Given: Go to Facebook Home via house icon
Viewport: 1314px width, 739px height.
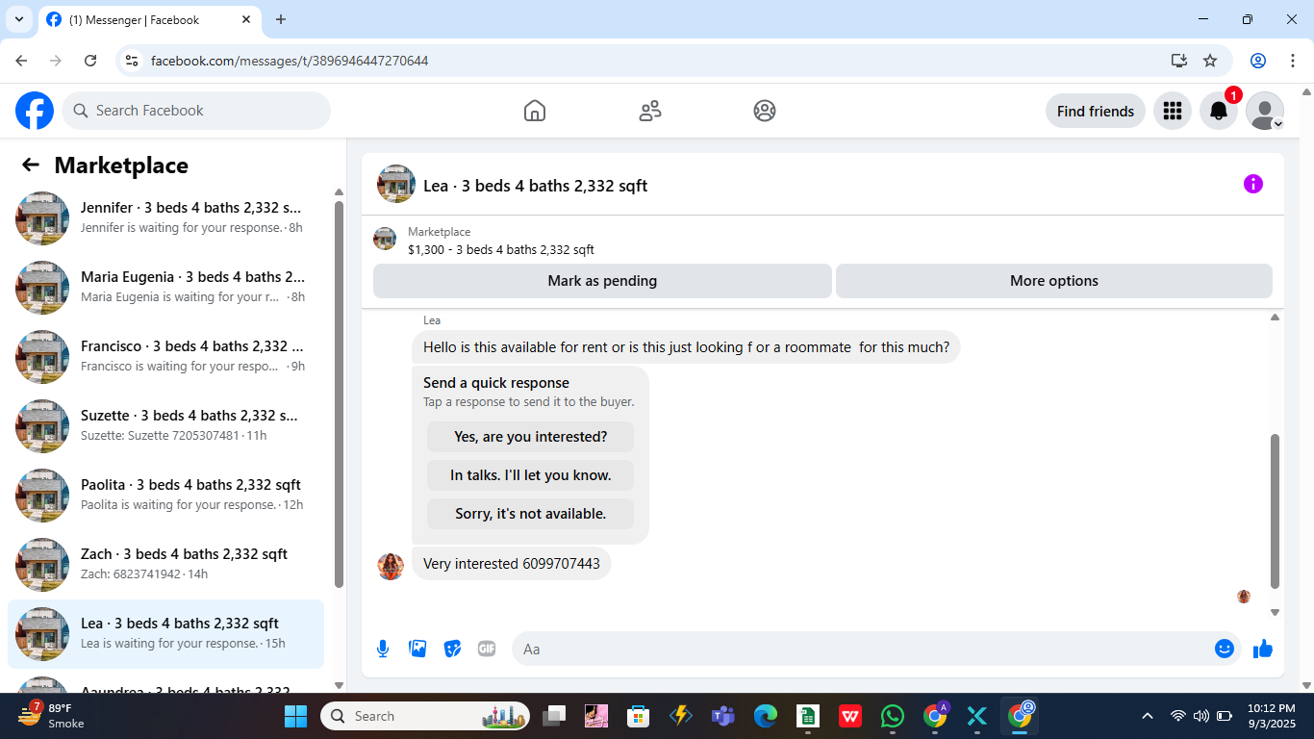Looking at the screenshot, I should pyautogui.click(x=535, y=111).
